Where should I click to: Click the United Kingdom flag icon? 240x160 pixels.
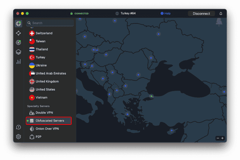click(x=32, y=81)
